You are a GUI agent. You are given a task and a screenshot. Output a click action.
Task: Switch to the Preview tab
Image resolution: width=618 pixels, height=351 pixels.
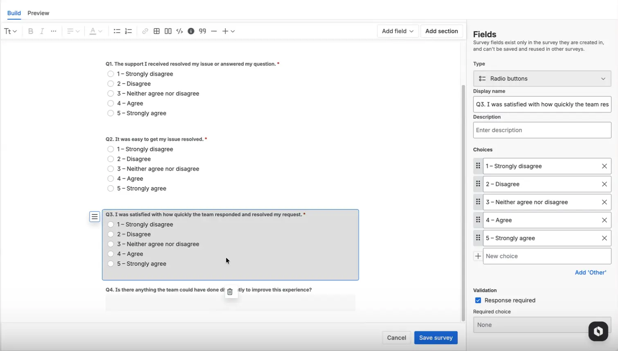(38, 13)
